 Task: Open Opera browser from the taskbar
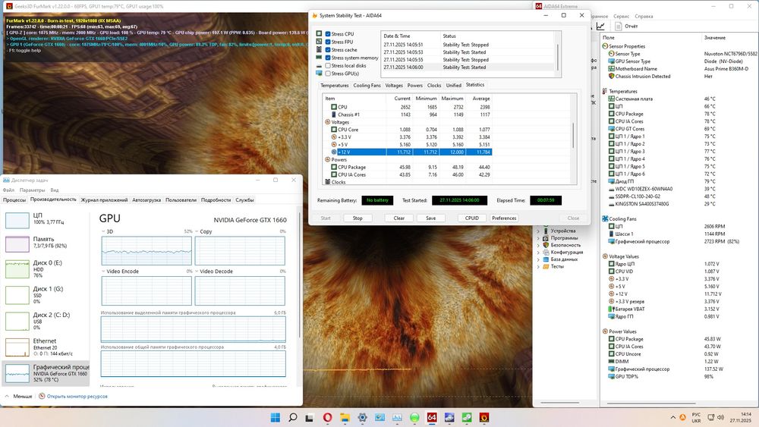pos(328,417)
